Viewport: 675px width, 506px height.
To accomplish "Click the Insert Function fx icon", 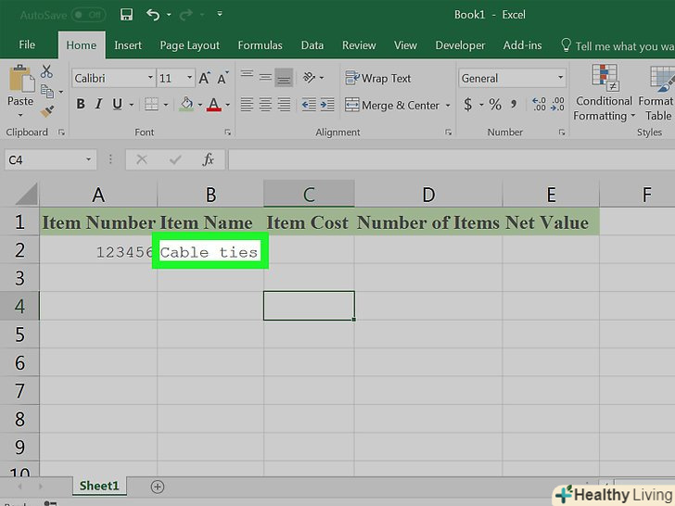I will (209, 159).
